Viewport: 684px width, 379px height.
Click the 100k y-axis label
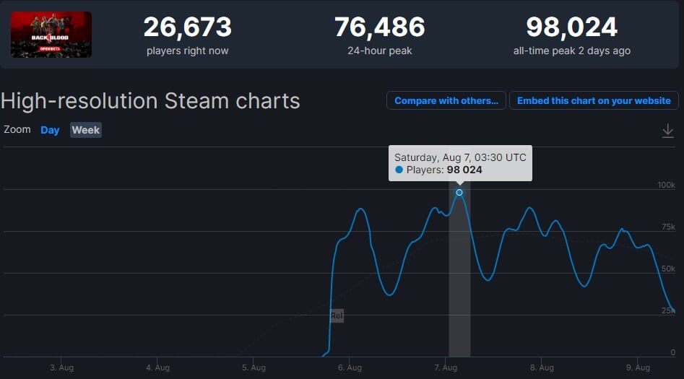pyautogui.click(x=665, y=186)
